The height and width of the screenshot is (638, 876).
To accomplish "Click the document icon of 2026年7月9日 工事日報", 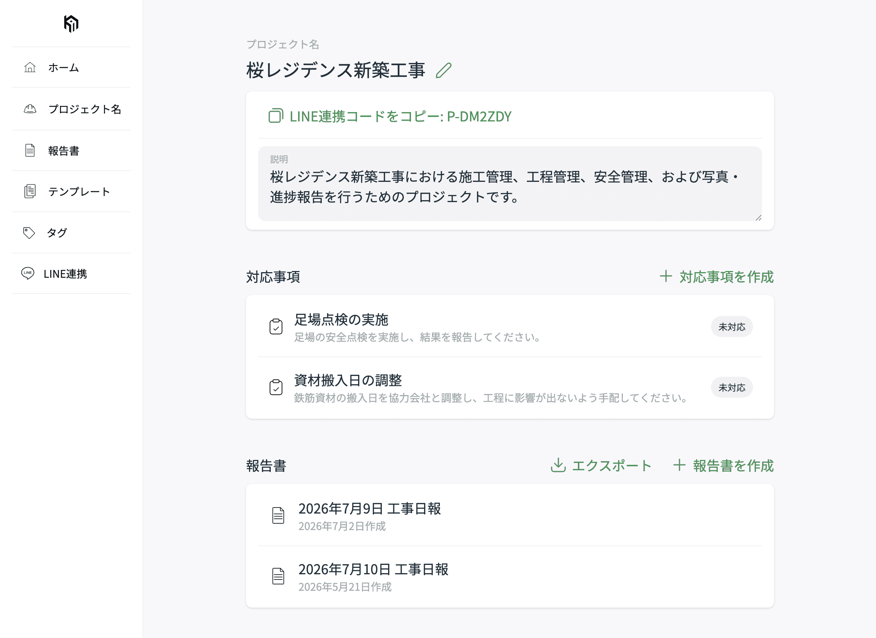I will (x=278, y=515).
